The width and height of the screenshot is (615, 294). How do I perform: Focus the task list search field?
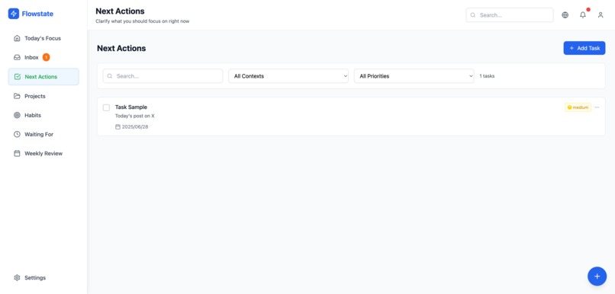click(163, 76)
